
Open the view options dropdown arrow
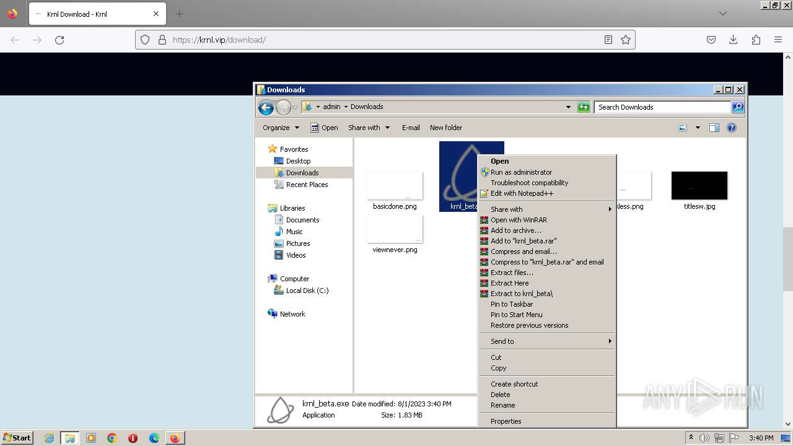coord(698,128)
